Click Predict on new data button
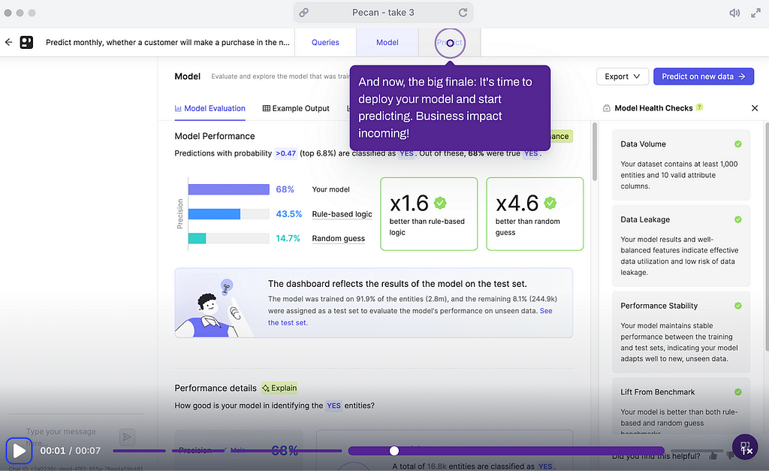This screenshot has width=769, height=471. [x=703, y=77]
